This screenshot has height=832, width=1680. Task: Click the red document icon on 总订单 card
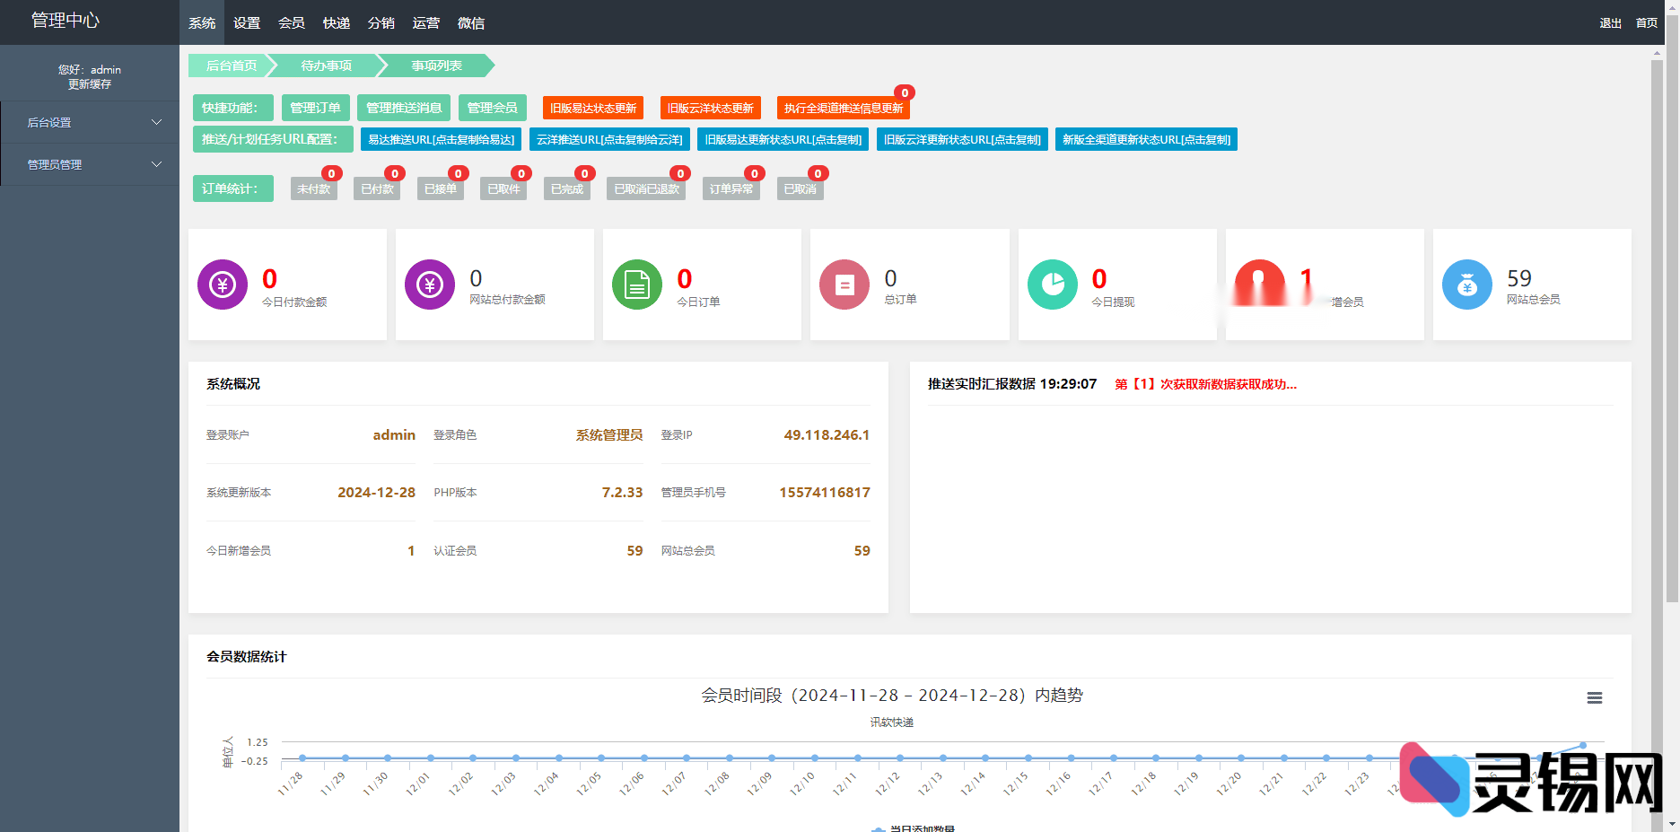pyautogui.click(x=844, y=284)
